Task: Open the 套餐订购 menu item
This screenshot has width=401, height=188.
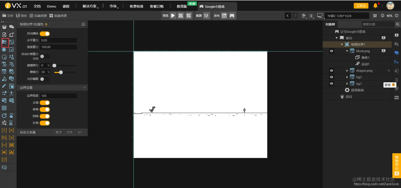Action: point(157,6)
